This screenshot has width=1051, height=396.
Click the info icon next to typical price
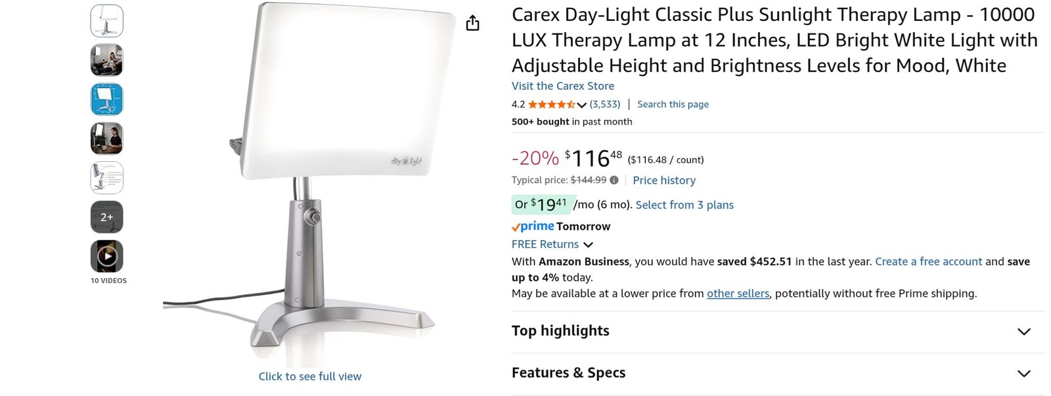click(x=613, y=180)
